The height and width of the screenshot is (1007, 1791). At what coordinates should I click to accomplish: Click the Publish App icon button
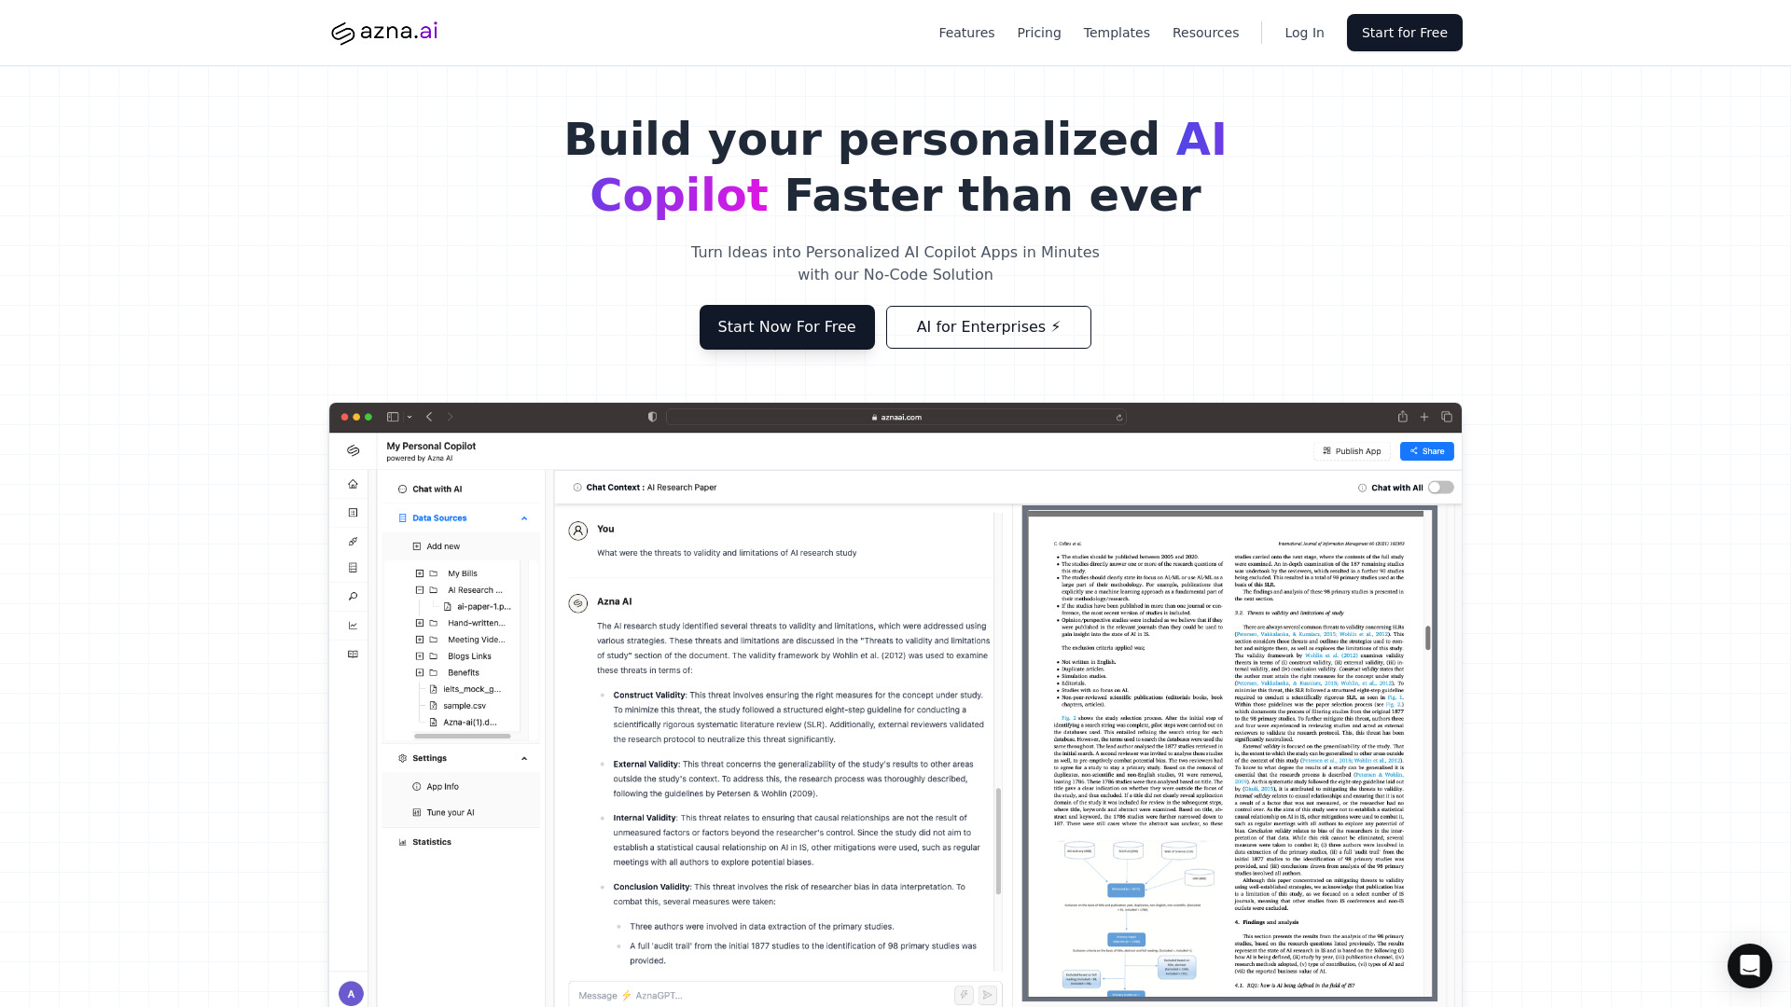(1326, 451)
